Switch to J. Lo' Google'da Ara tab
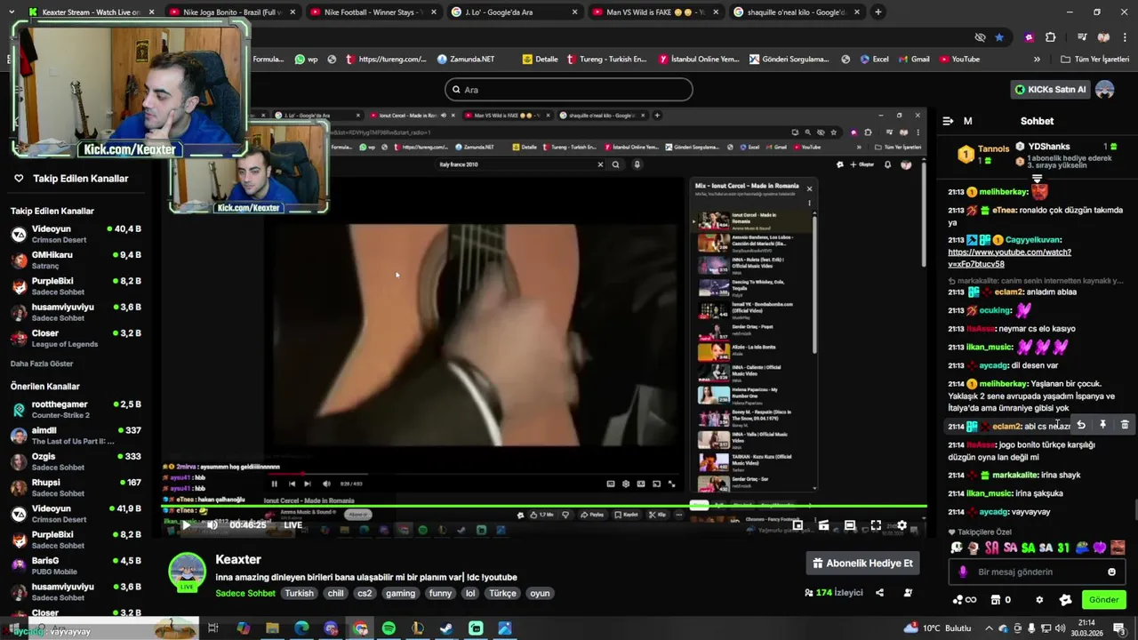 [514, 12]
